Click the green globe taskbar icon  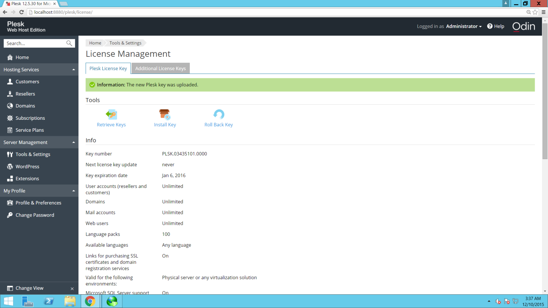pos(112,301)
